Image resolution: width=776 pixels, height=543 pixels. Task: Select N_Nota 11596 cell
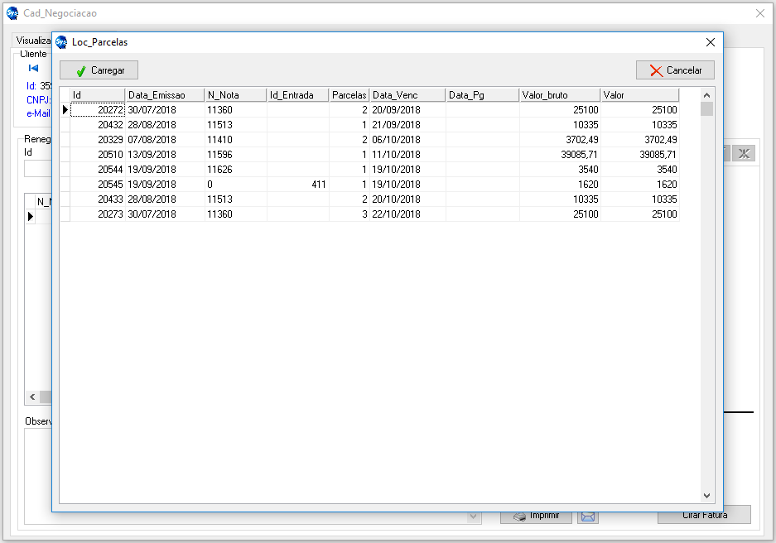click(234, 155)
